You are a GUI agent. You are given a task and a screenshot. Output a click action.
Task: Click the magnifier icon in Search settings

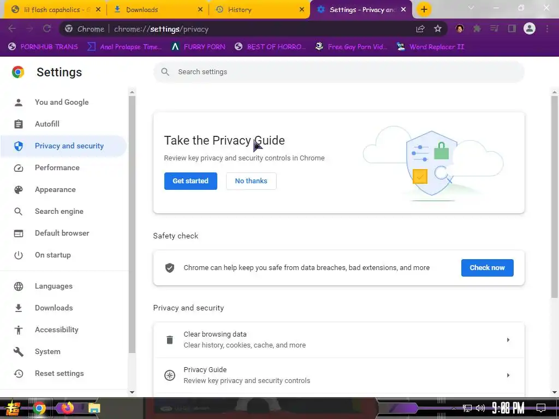165,72
